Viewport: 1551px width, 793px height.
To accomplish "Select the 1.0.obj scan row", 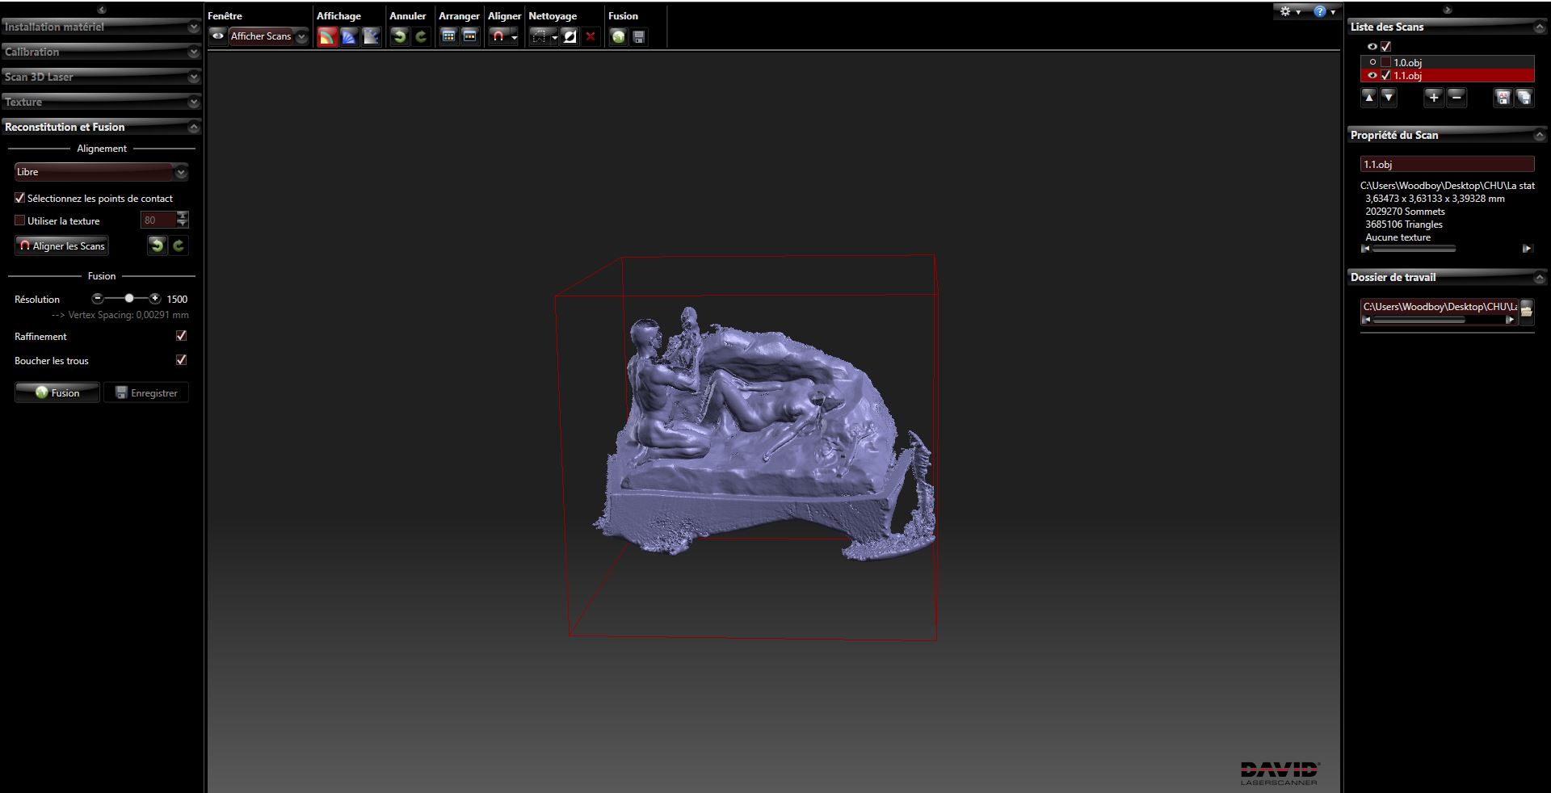I will 1447,62.
